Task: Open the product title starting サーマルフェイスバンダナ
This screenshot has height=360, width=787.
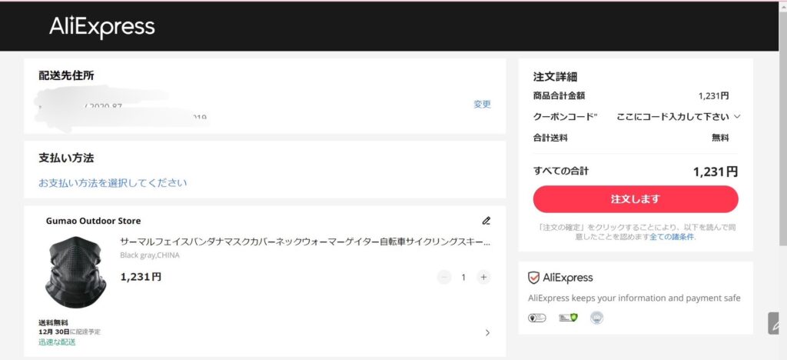Action: 305,242
